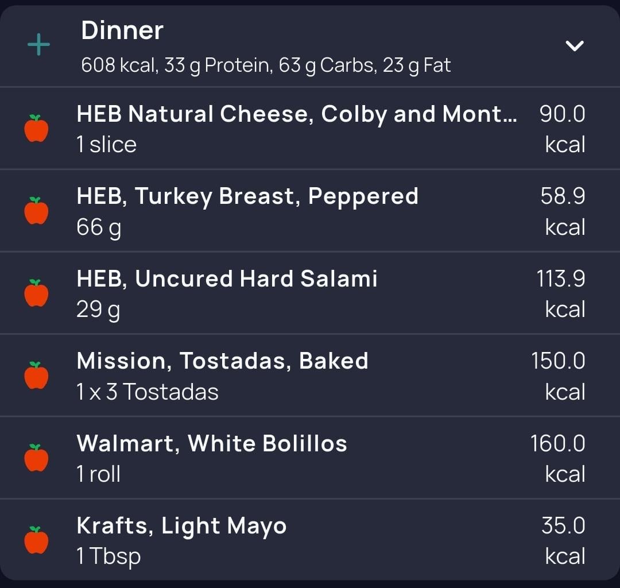Tap the apple icon beside HEB Natural Cheese
This screenshot has width=620, height=588.
click(x=36, y=128)
